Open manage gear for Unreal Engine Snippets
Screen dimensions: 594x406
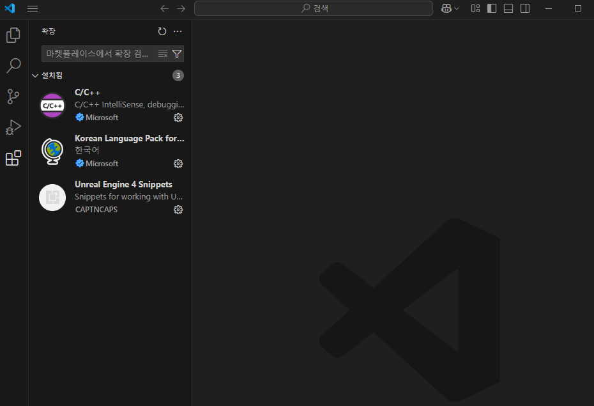178,210
